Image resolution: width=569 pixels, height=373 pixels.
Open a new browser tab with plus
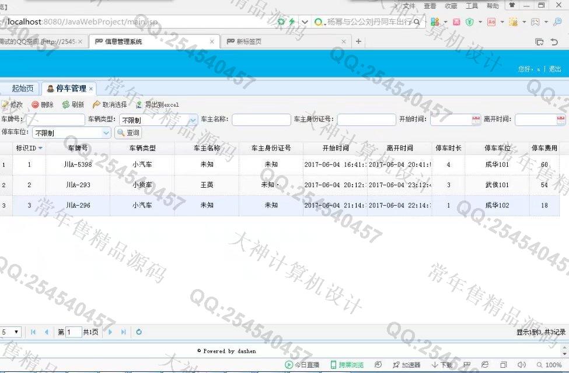[358, 42]
